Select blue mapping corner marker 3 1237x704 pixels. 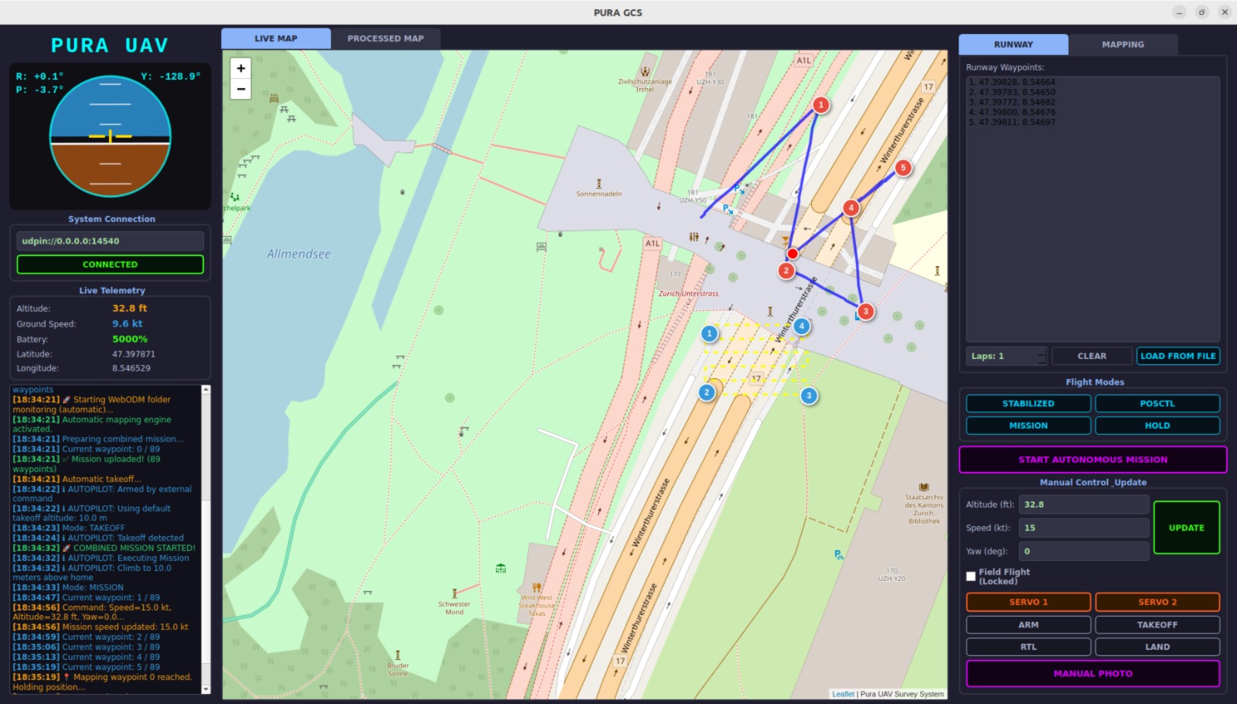point(809,395)
